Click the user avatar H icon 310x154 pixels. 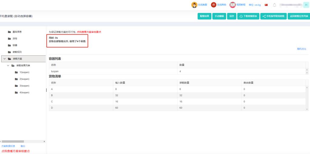click(306, 5)
